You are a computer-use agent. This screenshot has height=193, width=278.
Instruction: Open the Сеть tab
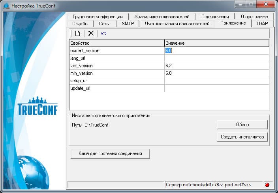click(x=104, y=24)
